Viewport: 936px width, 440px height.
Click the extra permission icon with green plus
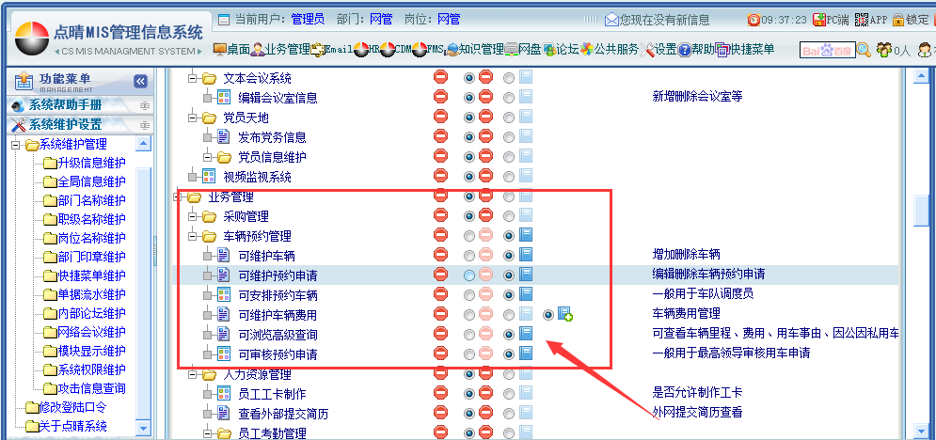[565, 315]
